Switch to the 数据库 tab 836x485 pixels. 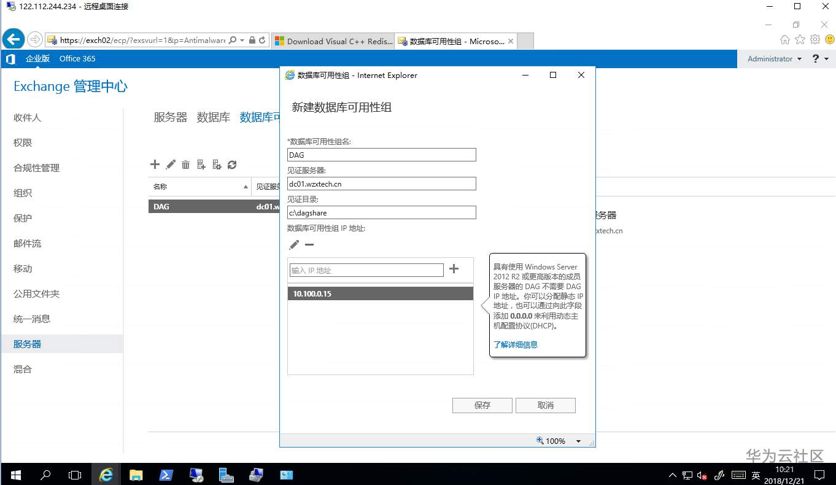pyautogui.click(x=214, y=117)
